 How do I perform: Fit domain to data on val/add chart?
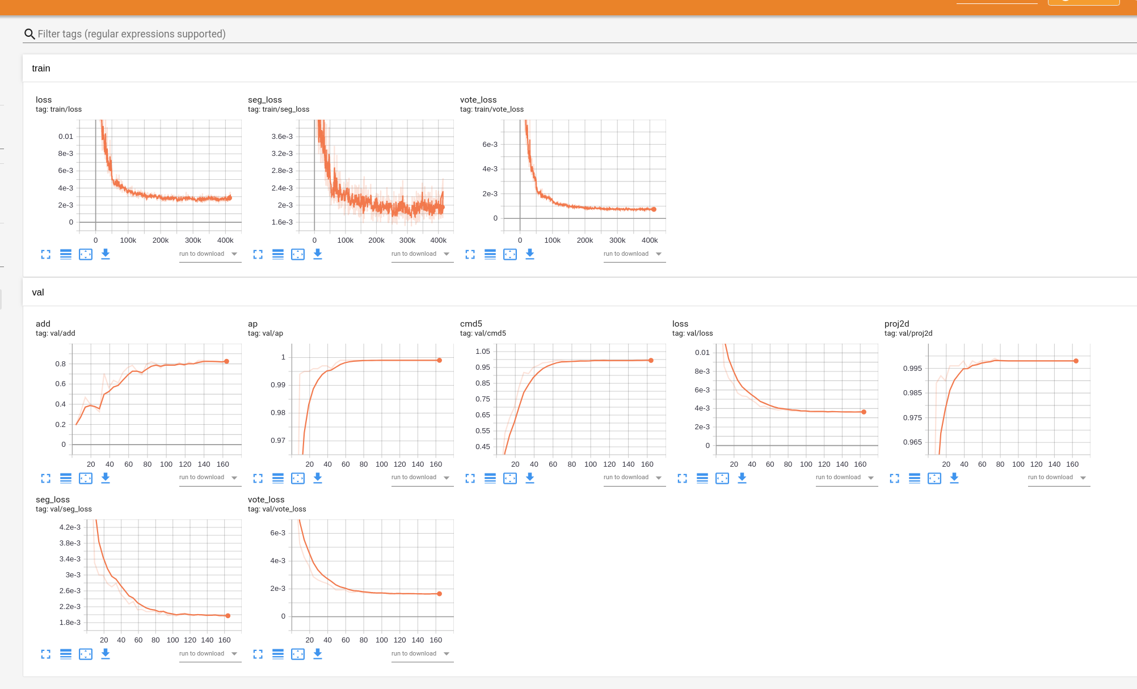[86, 478]
